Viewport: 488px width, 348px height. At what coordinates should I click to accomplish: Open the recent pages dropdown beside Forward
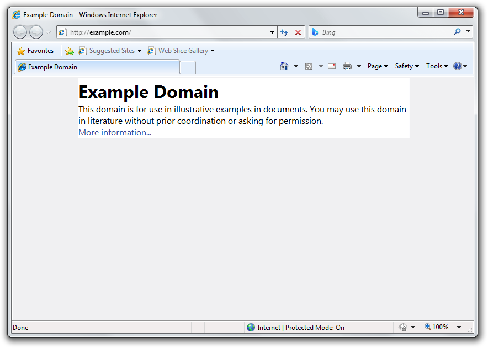tap(48, 32)
